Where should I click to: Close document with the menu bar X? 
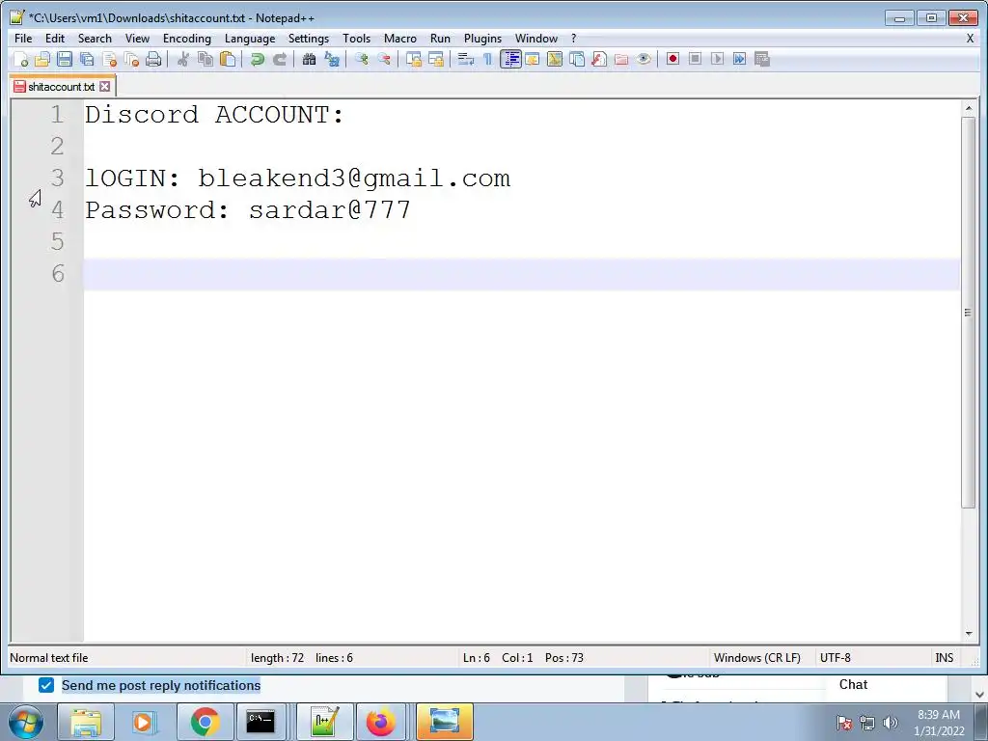point(970,39)
